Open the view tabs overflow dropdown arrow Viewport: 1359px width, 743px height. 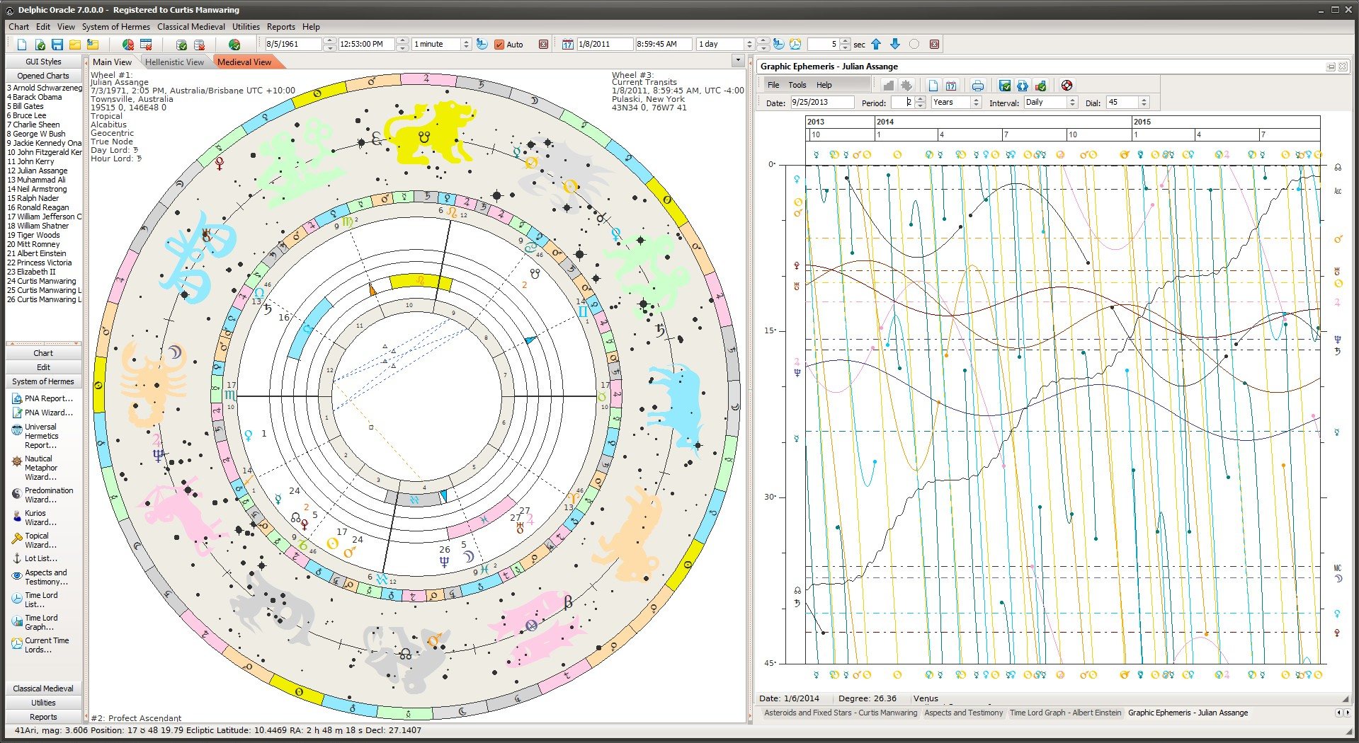click(738, 61)
